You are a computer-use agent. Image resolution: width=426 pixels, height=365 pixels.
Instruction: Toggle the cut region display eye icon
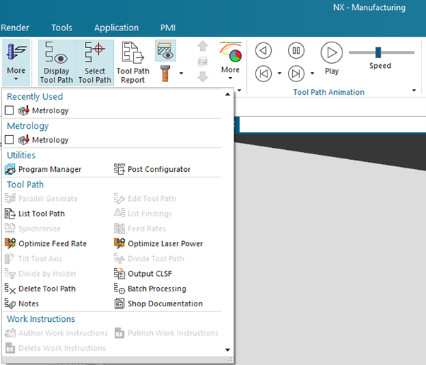(166, 50)
